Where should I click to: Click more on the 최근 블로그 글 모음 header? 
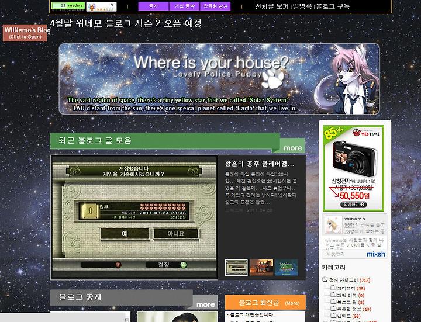(293, 148)
